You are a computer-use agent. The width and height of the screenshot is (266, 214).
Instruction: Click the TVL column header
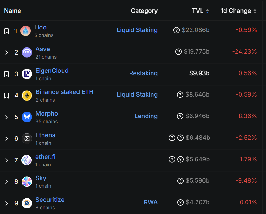198,11
